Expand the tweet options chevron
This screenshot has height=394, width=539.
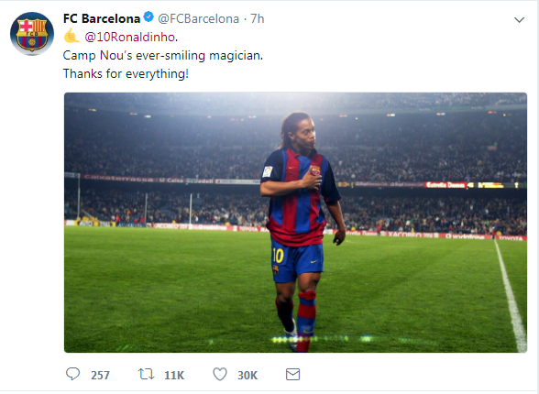tap(519, 20)
